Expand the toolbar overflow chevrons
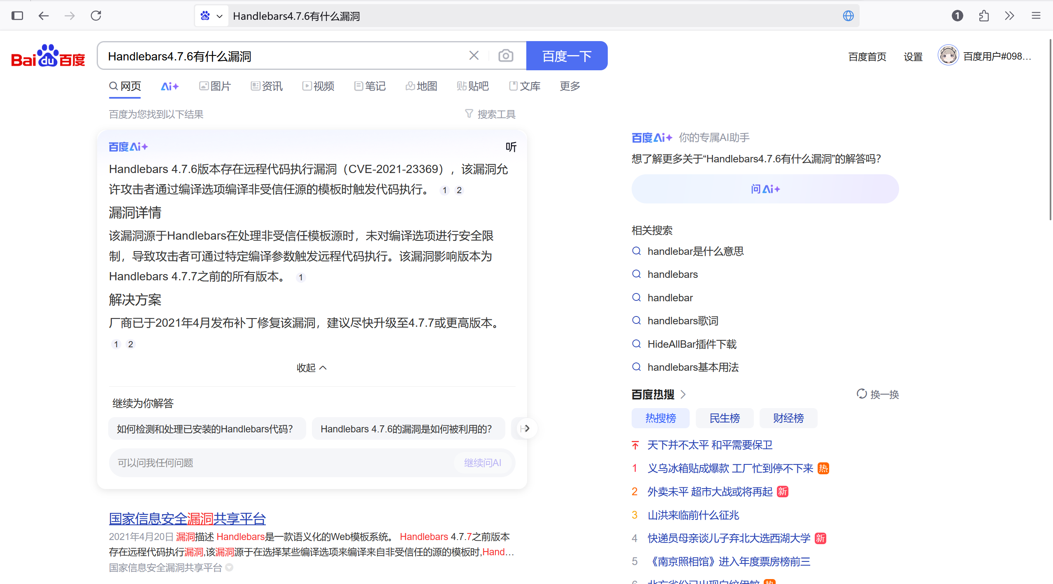This screenshot has height=584, width=1053. (1009, 16)
